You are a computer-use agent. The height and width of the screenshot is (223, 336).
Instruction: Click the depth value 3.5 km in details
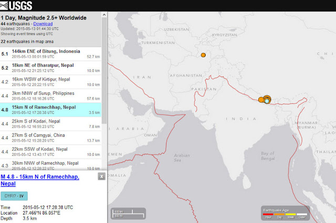[29, 218]
